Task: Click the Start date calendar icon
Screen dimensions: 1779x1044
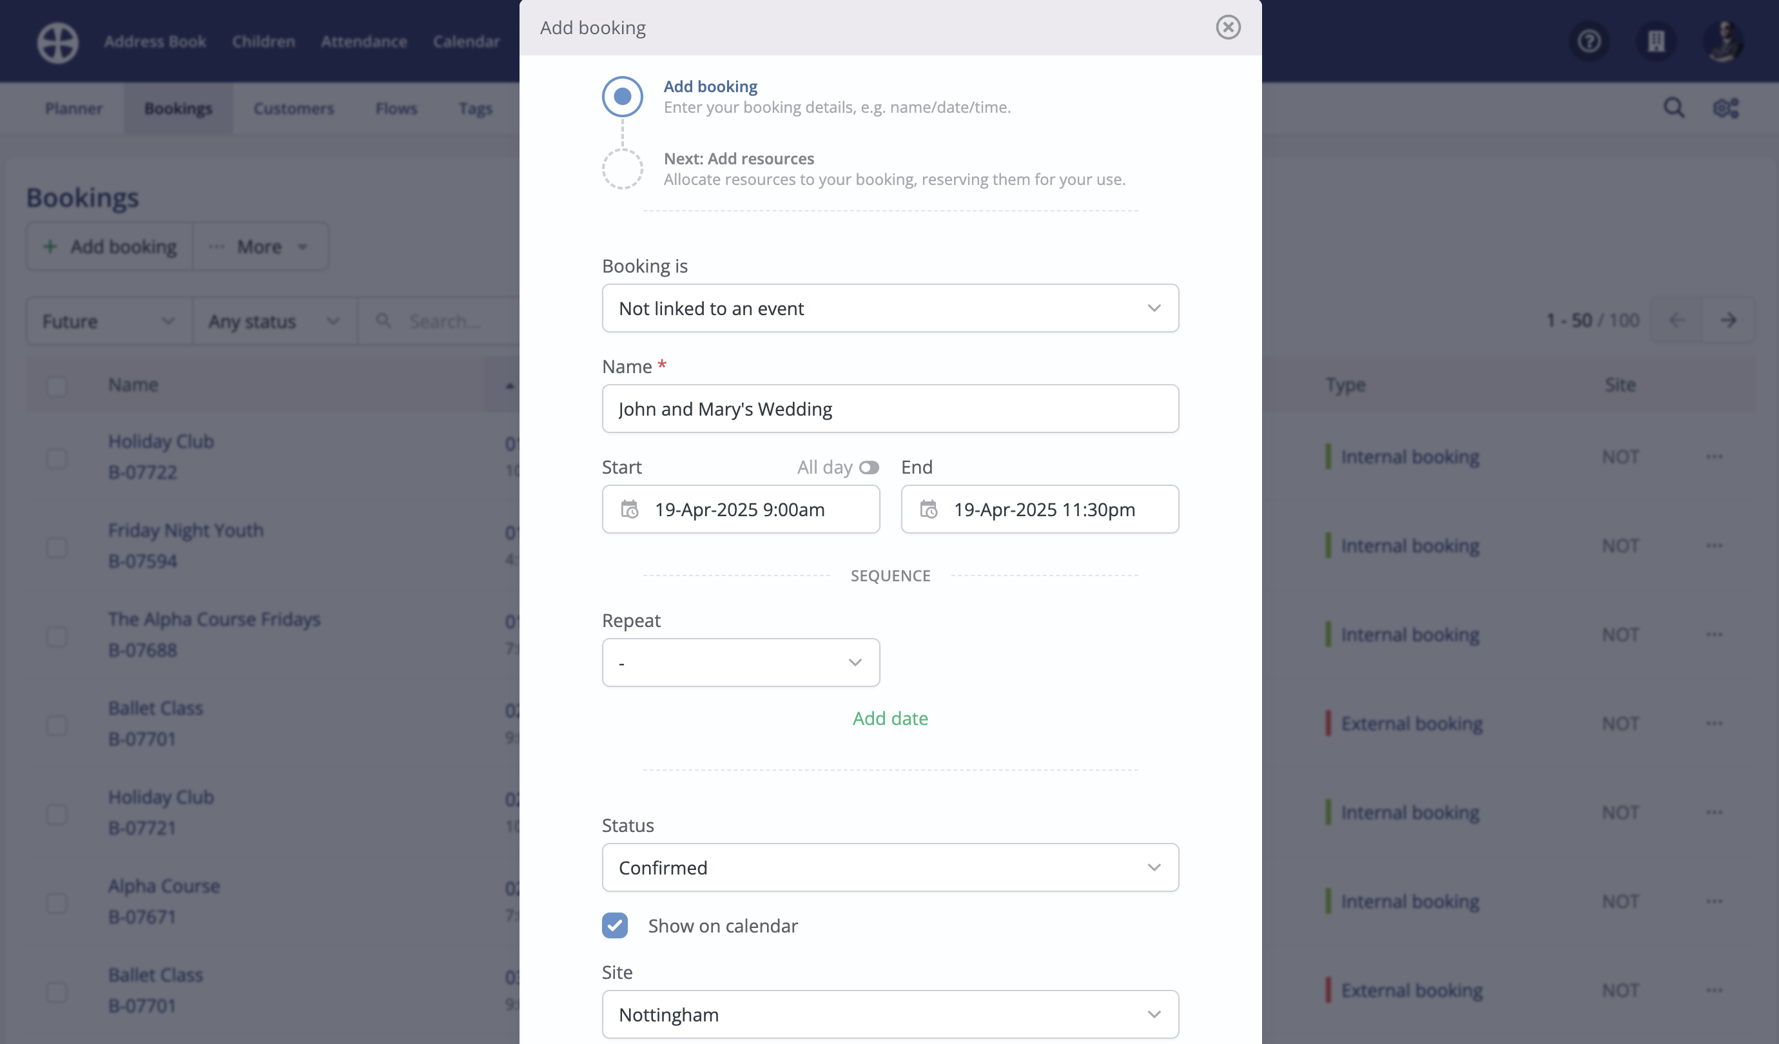Action: pos(629,509)
